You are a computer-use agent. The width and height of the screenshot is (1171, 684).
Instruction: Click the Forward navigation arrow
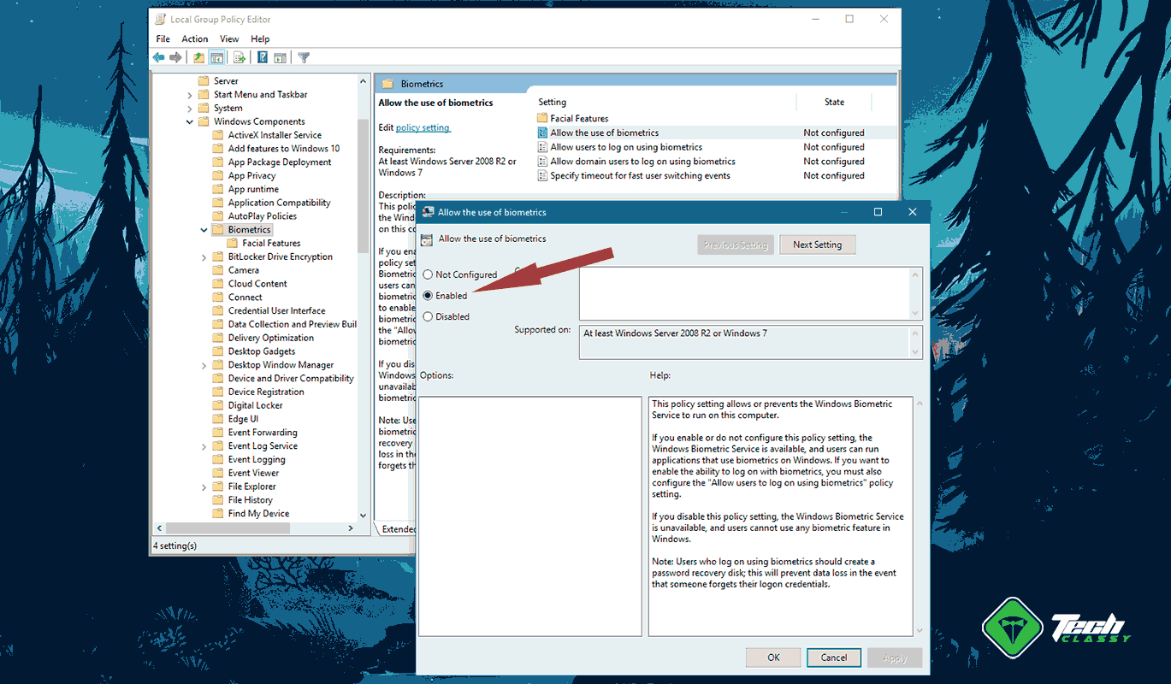click(x=177, y=57)
